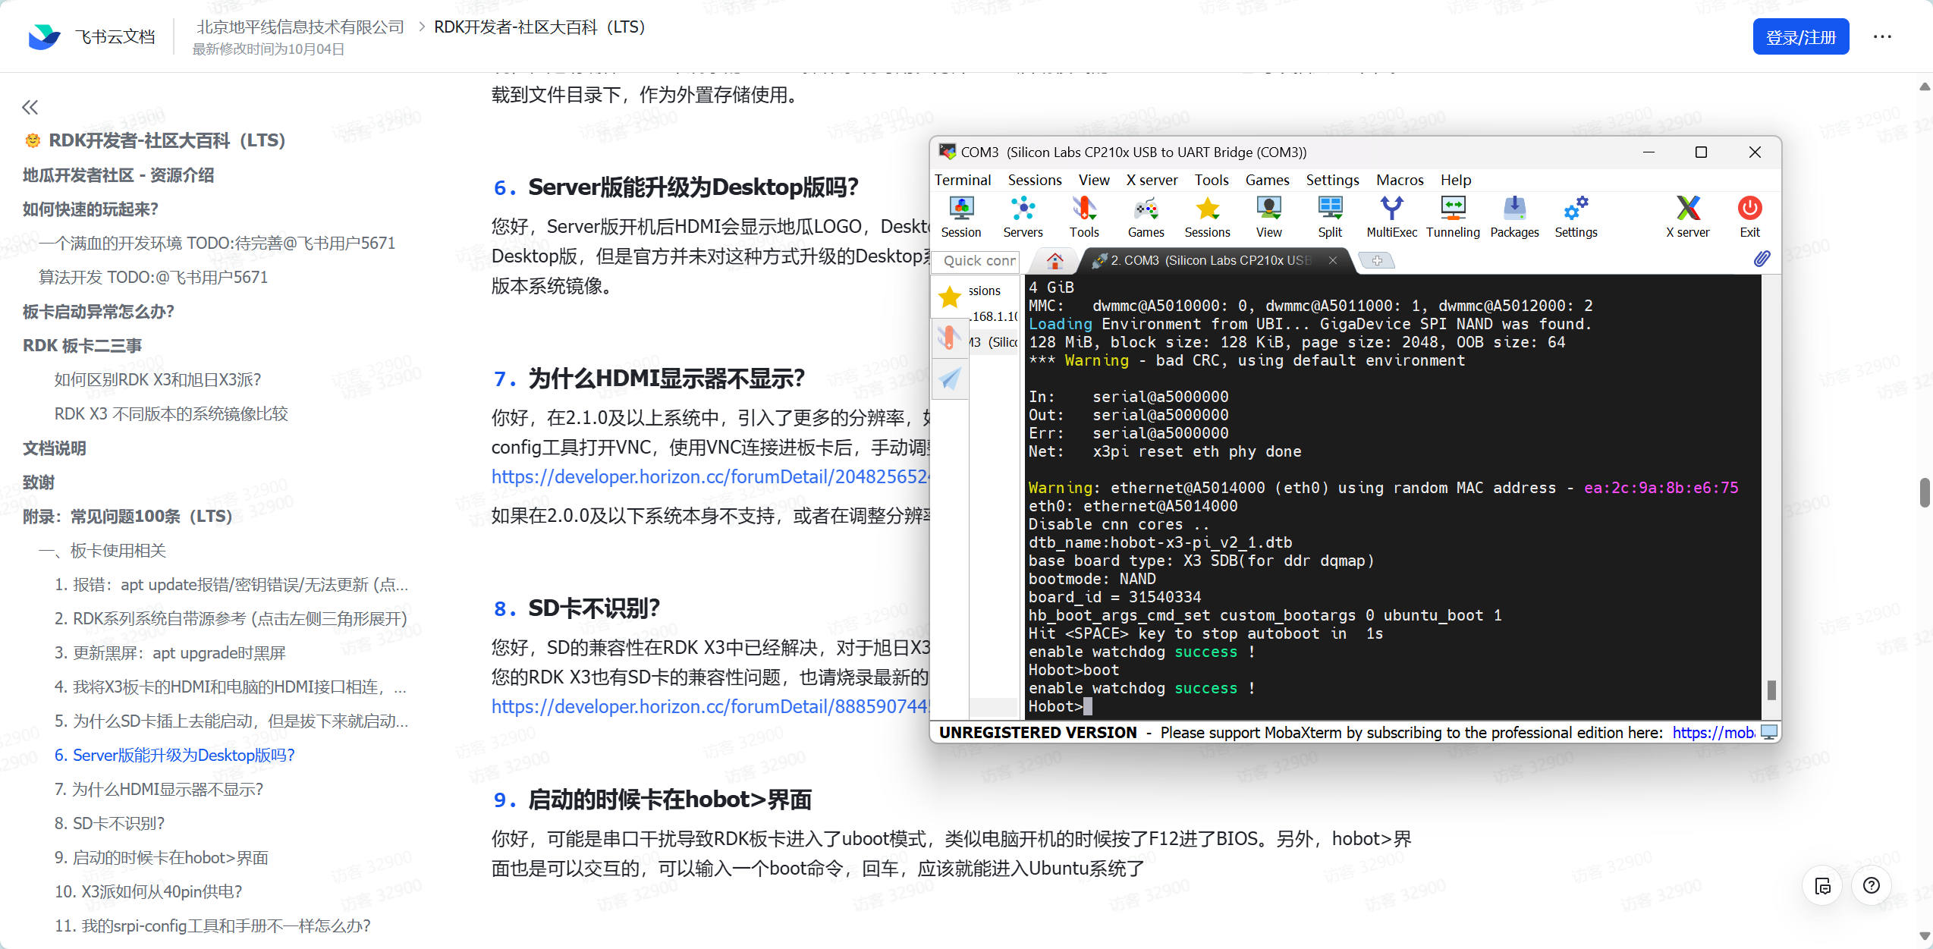Open the Servers panel in MobaXterm
This screenshot has width=1933, height=949.
pos(1022,216)
